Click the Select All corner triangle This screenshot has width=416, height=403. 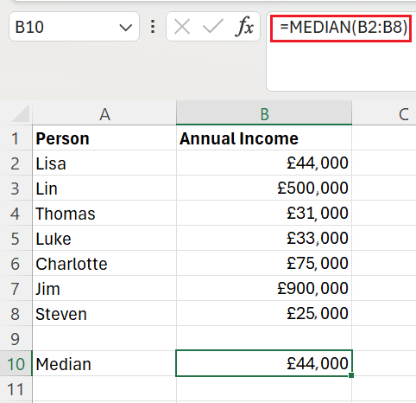point(20,113)
